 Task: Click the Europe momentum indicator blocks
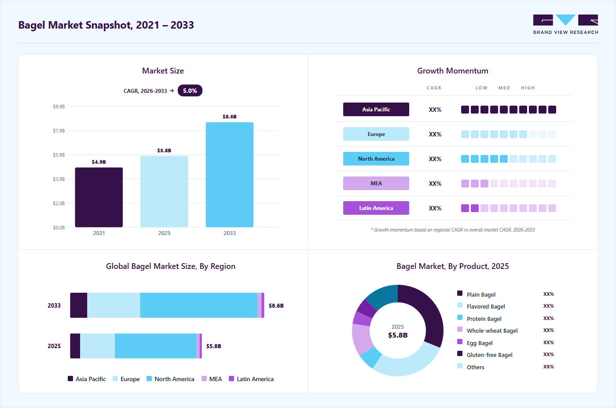[x=509, y=134]
